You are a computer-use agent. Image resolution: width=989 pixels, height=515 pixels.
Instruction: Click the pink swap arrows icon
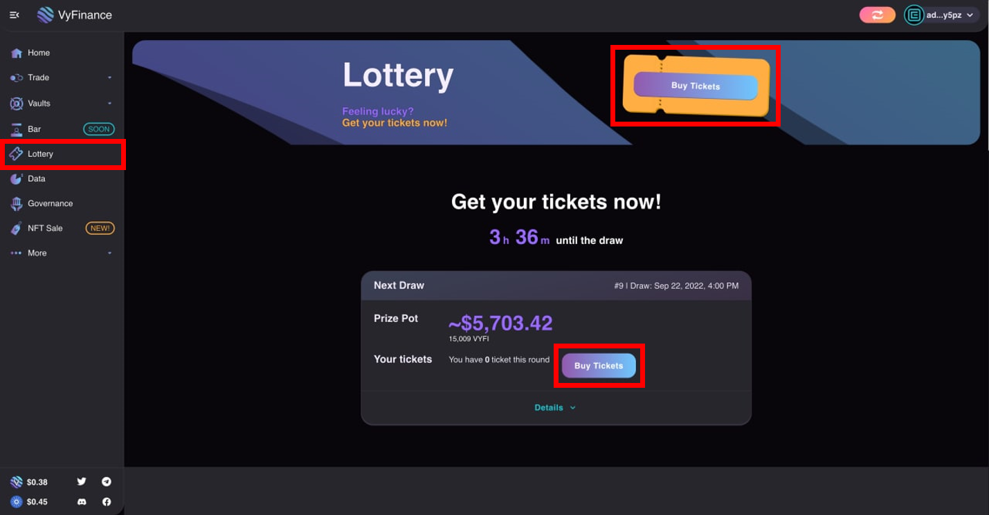877,15
